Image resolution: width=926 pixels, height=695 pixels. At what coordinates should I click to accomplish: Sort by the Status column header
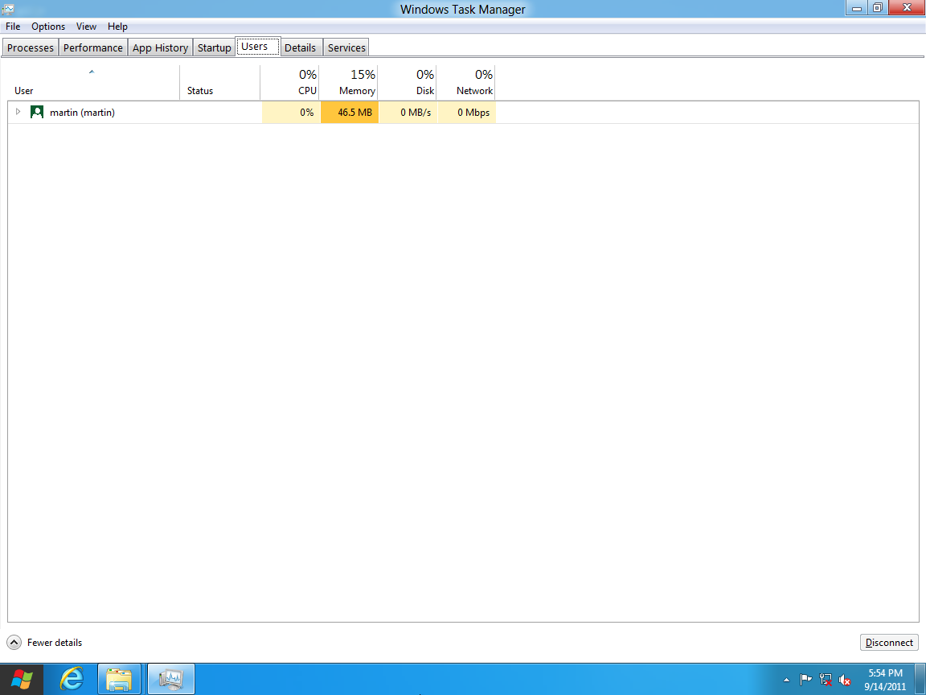[x=219, y=83]
